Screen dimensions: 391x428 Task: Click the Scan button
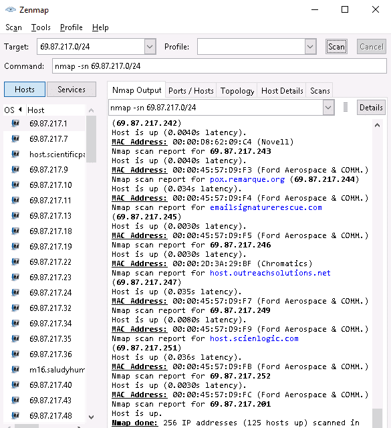coord(336,47)
